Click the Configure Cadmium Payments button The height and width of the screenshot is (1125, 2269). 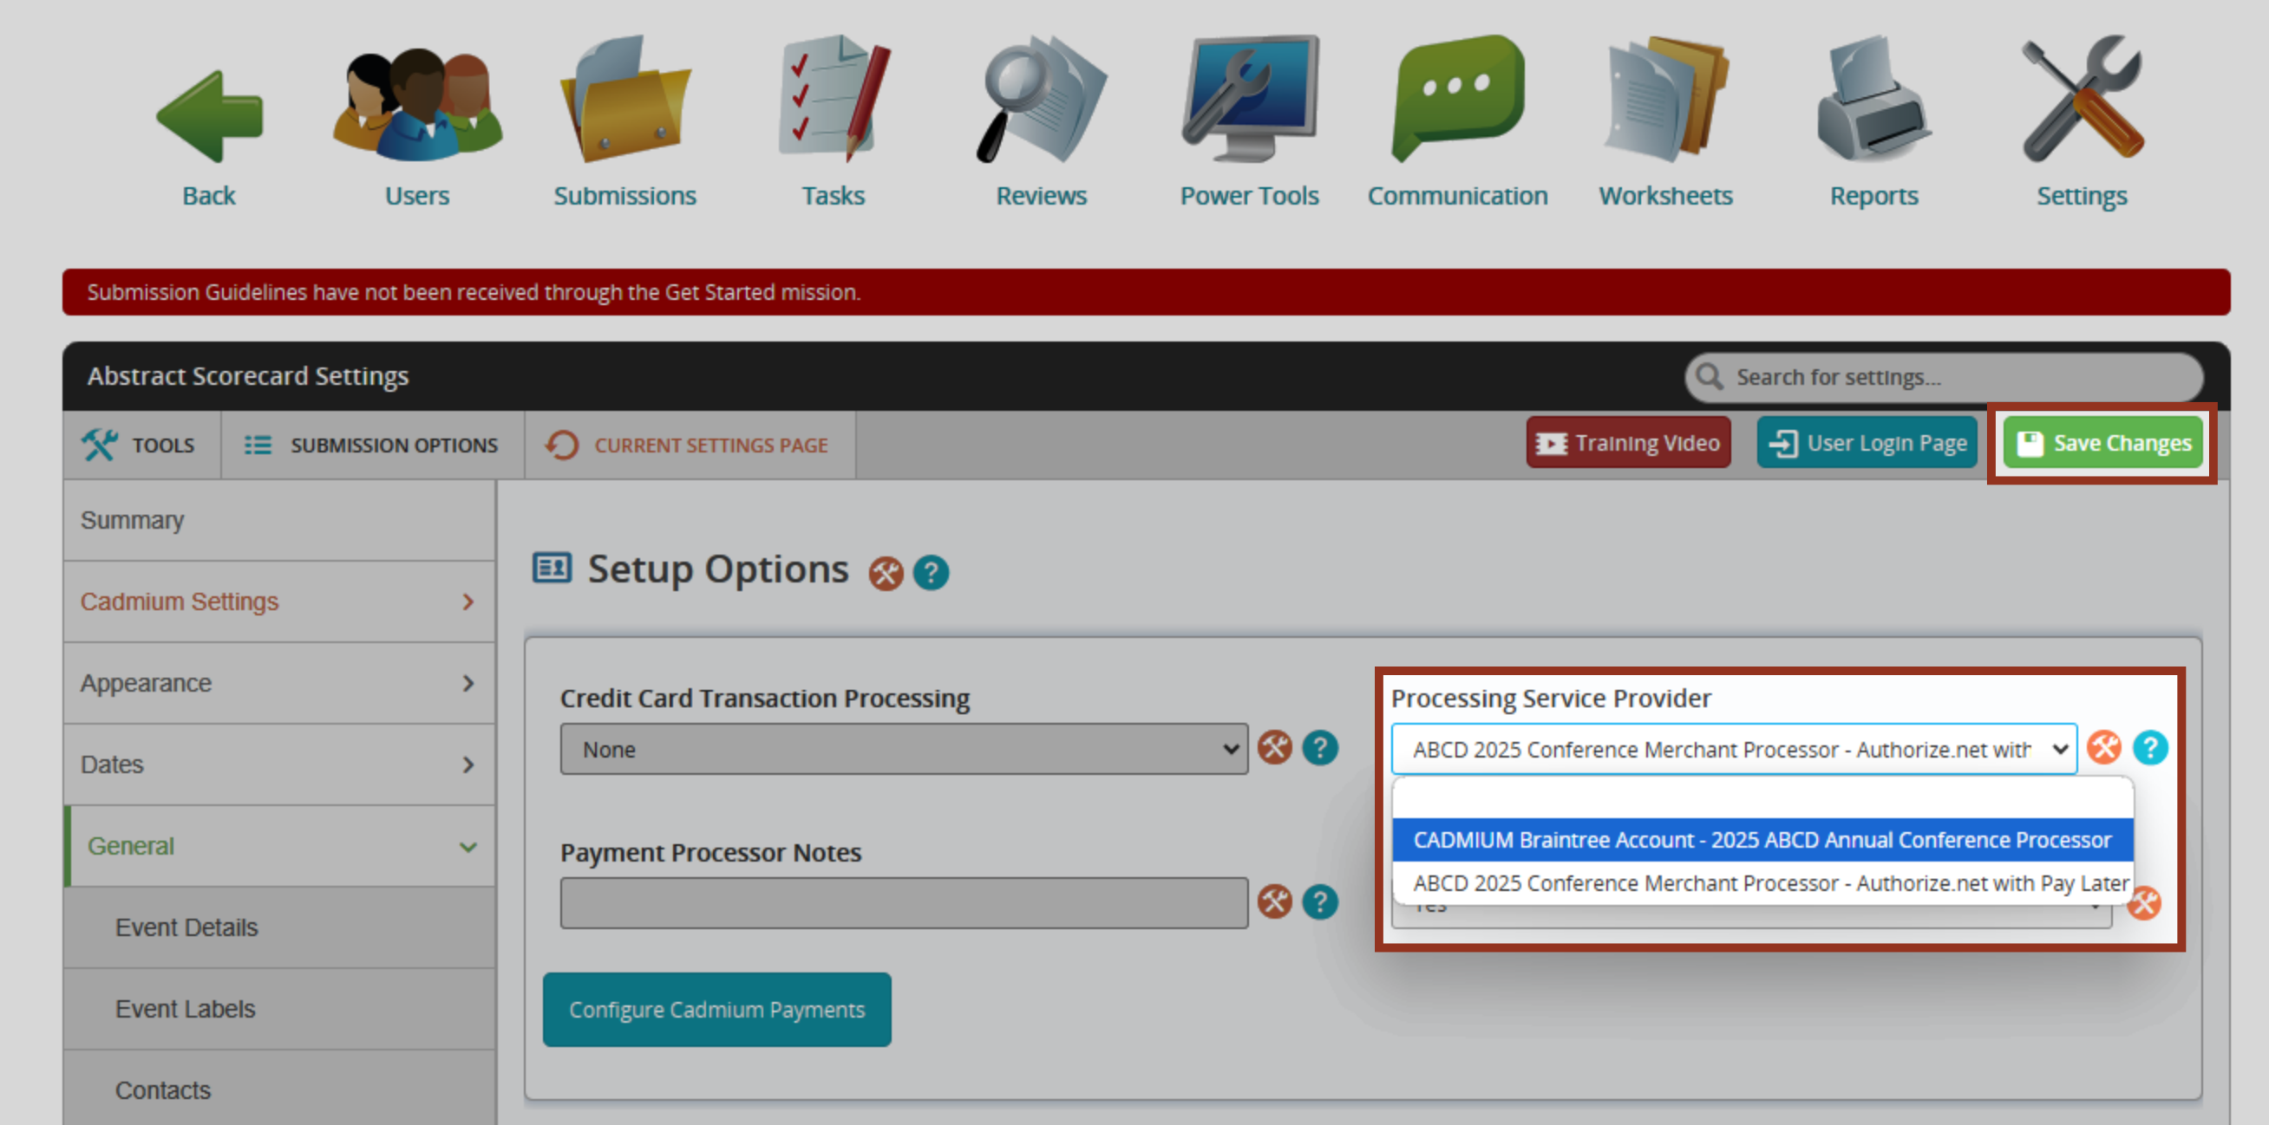point(716,1010)
